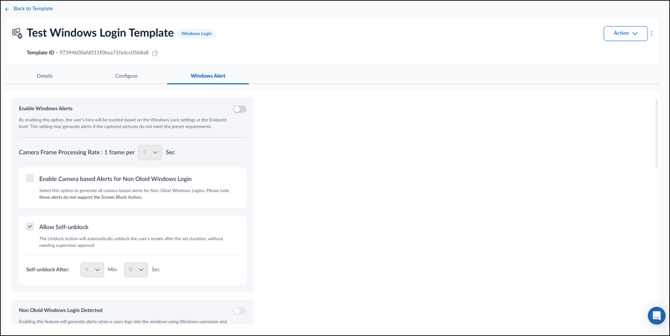Click the Template ID value text

point(104,53)
